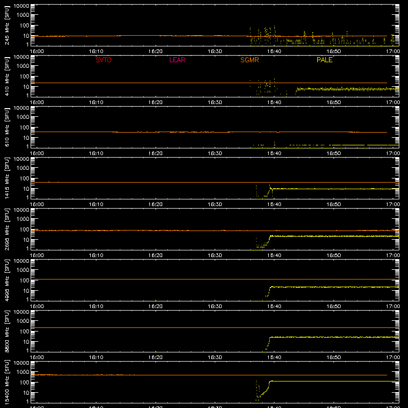408x408 pixels.
Task: Select the 610 MHz [SFU] axis title
Action: click(x=7, y=127)
